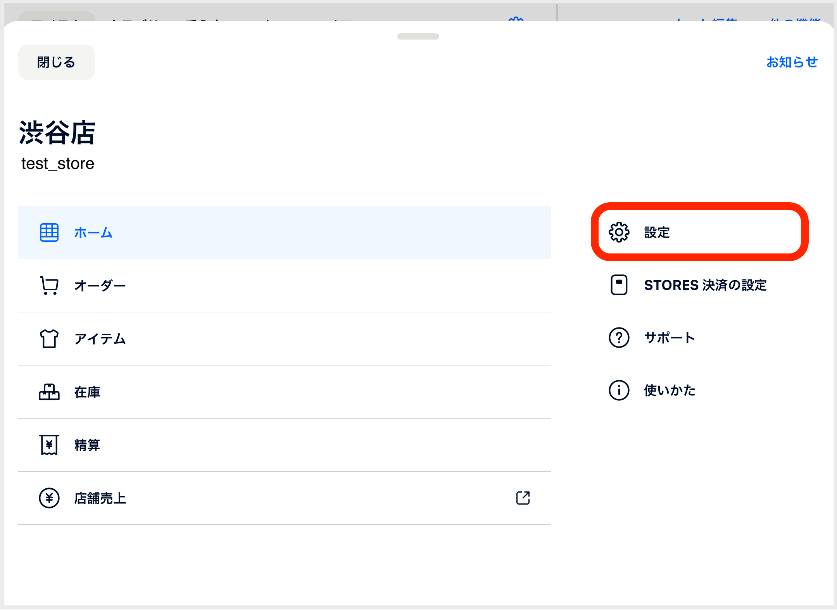Click the 使いかた info icon
Screen dimensions: 837x610
point(619,390)
